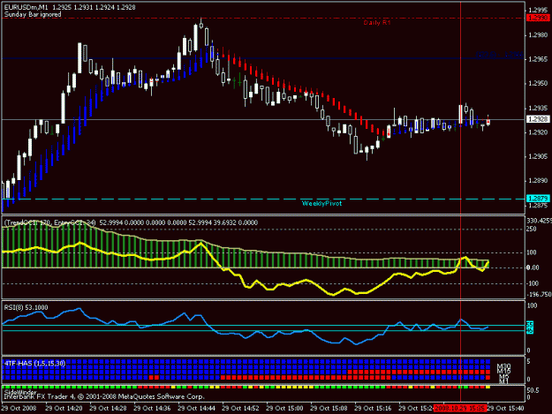Click the 1.2890 price axis value

point(538,181)
